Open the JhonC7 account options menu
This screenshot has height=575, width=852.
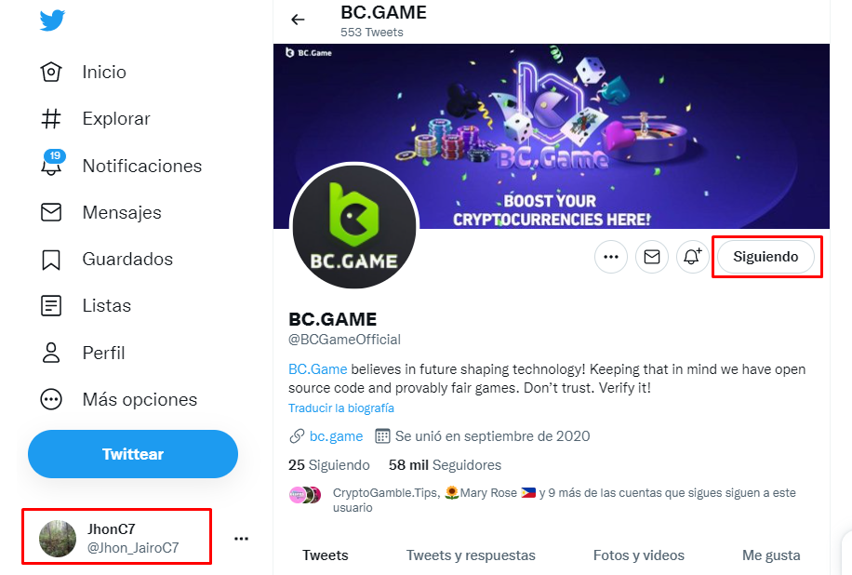(x=241, y=537)
